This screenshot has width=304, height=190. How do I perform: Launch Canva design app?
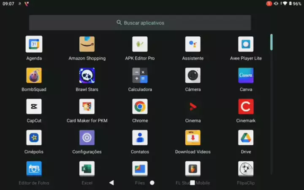point(246,76)
